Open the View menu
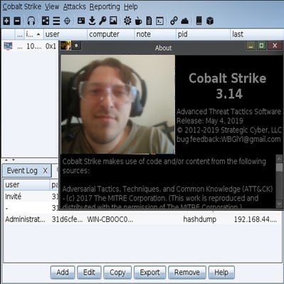The image size is (284, 284). [52, 6]
